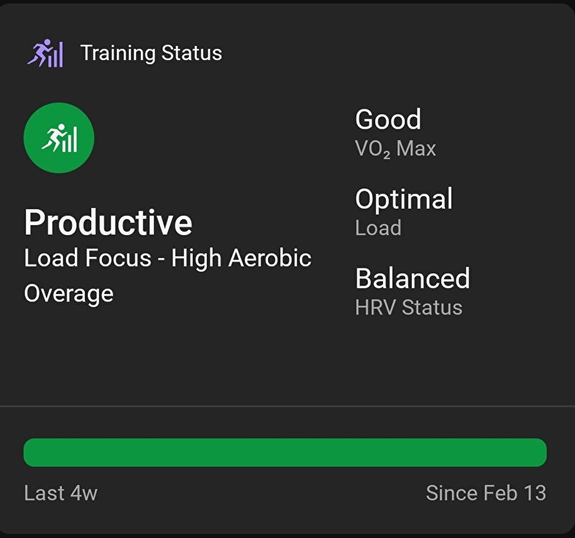This screenshot has width=575, height=538.
Task: Click the right end of green timeline bar
Action: tap(539, 452)
